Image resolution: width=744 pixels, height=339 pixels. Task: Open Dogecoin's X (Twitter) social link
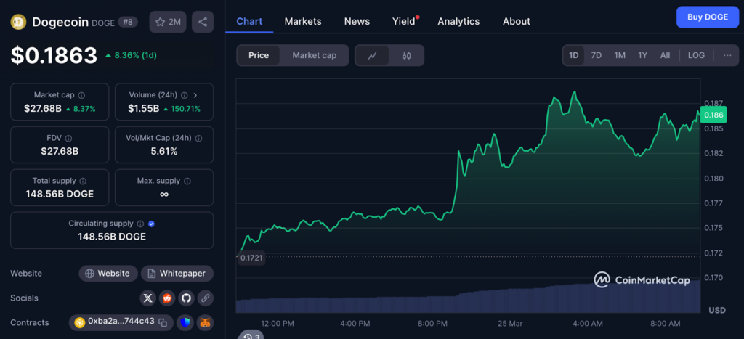coord(148,298)
